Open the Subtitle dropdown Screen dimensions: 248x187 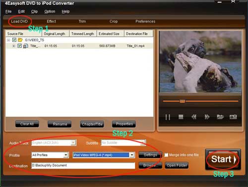(143, 142)
